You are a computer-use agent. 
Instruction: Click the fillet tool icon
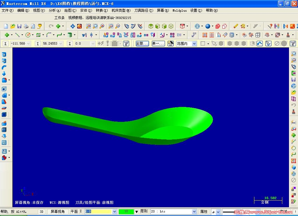(x=49, y=35)
